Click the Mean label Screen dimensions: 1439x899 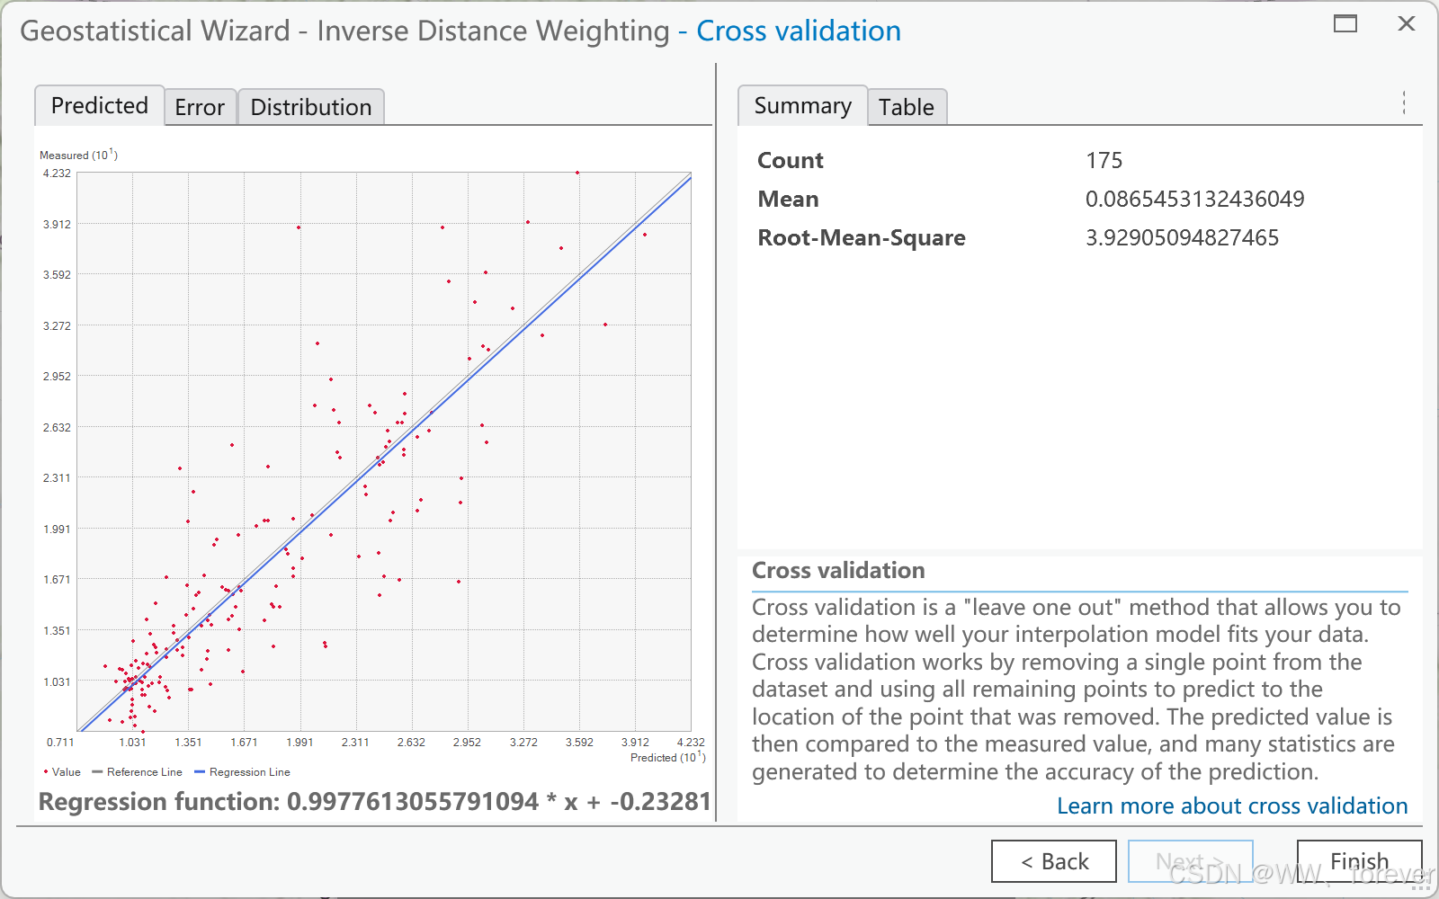(789, 199)
